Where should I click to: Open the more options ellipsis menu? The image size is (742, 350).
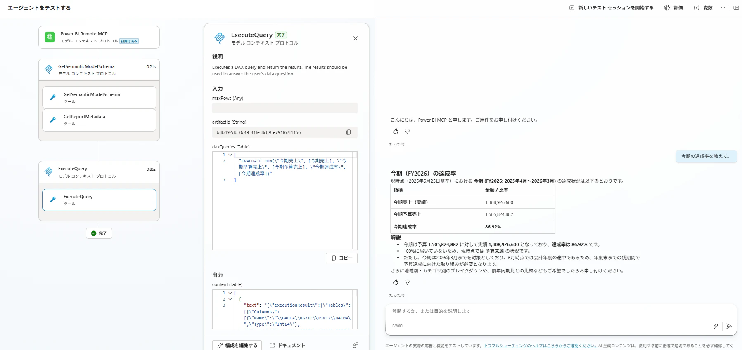[723, 8]
